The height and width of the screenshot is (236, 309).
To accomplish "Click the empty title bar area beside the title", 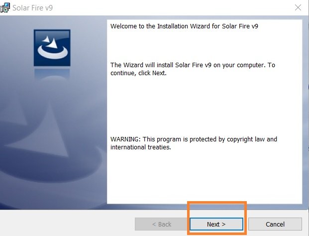I will pos(174,8).
